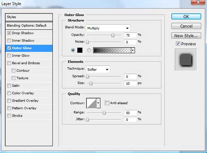Click the Opacity slider handle
Viewport: 207px width, 153px height.
[x=113, y=35]
